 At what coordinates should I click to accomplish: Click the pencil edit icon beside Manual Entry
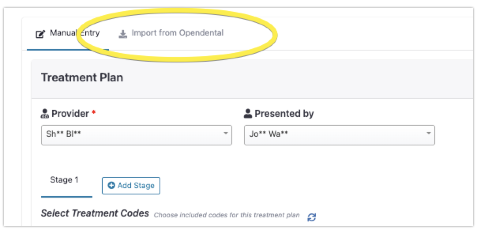(40, 34)
